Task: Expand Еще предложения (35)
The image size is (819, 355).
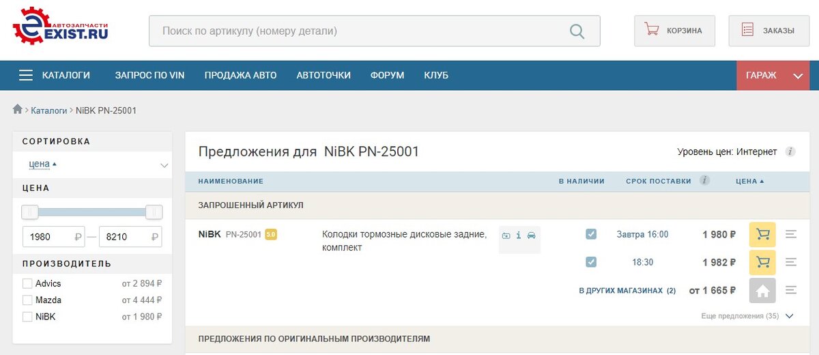Action: click(x=747, y=316)
